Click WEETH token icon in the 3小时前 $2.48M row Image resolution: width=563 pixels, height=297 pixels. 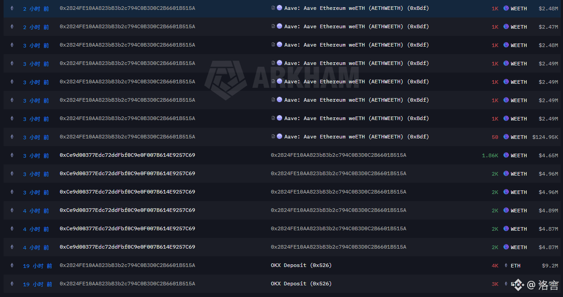[x=506, y=45]
